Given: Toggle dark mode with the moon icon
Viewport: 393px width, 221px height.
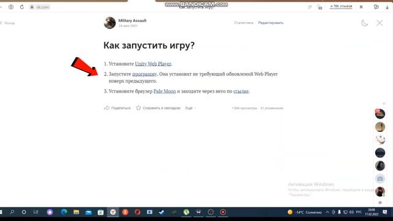Looking at the screenshot, I should (364, 23).
